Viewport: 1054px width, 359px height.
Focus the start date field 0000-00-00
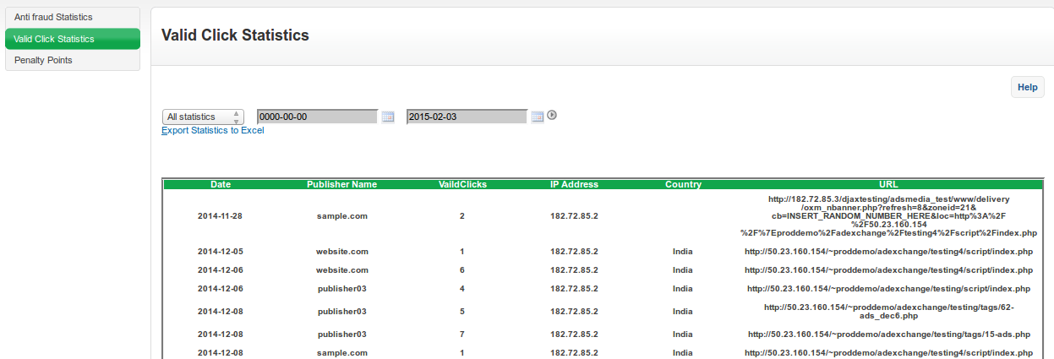pyautogui.click(x=317, y=117)
